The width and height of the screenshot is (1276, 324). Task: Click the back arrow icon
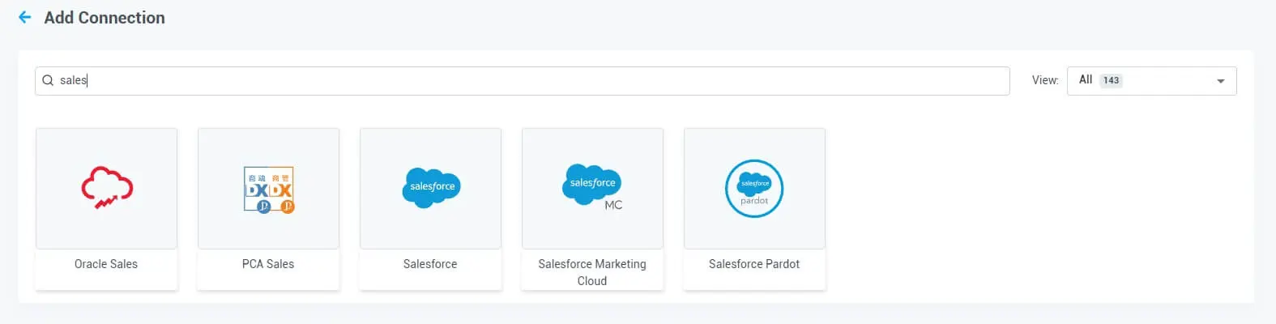[x=25, y=17]
